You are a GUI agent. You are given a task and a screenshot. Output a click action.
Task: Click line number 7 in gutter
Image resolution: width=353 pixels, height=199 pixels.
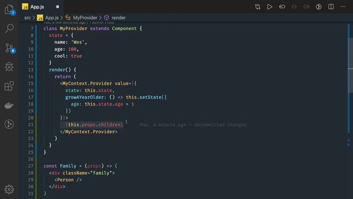pyautogui.click(x=32, y=28)
